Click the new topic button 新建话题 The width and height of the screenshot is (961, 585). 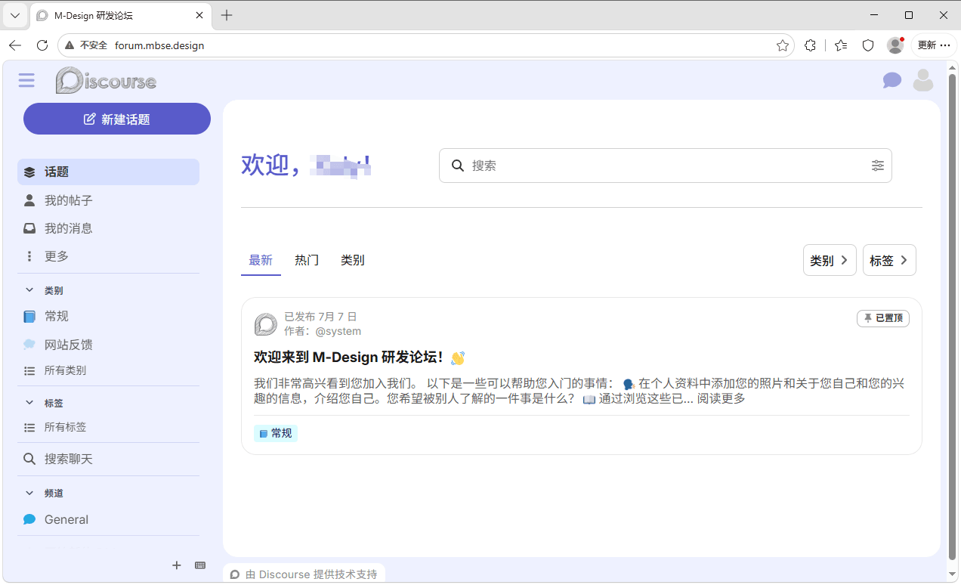click(x=117, y=119)
